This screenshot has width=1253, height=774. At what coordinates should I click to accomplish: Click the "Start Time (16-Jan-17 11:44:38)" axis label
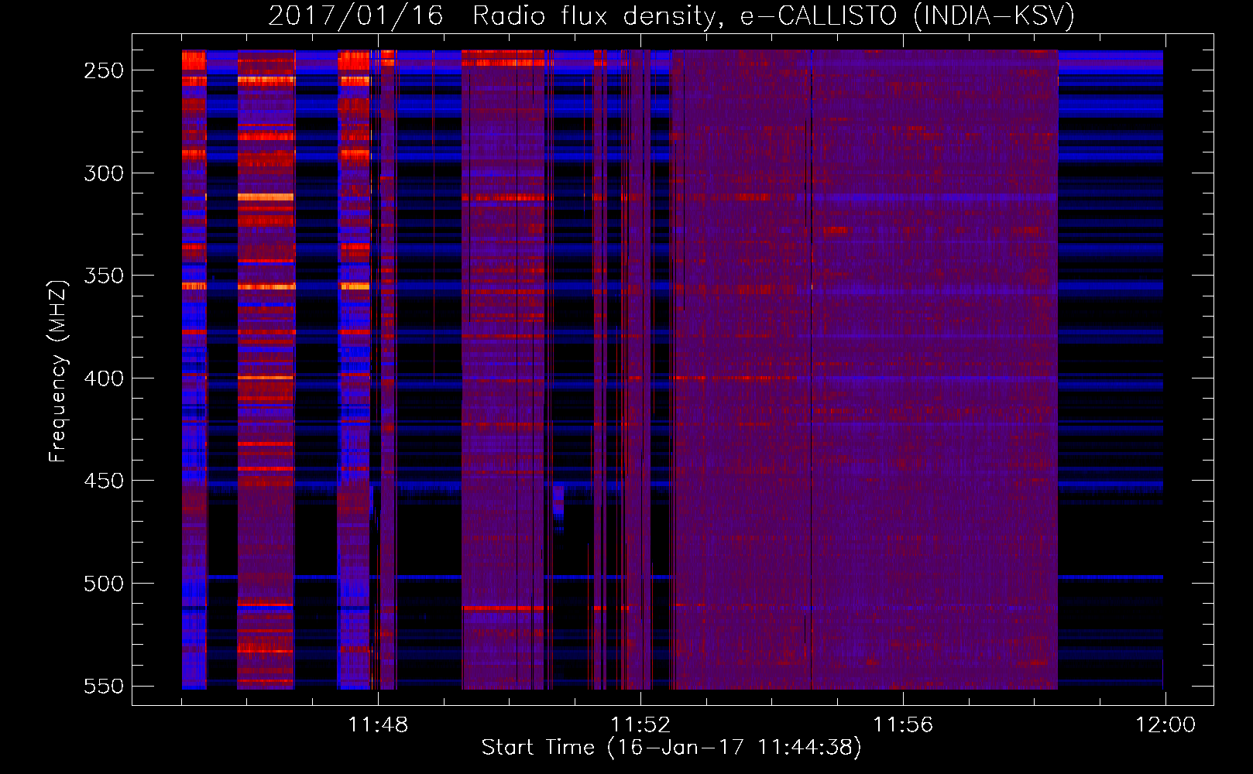point(671,748)
